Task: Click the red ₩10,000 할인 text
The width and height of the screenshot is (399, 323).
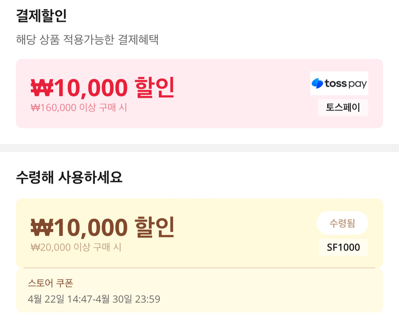Action: click(x=103, y=88)
